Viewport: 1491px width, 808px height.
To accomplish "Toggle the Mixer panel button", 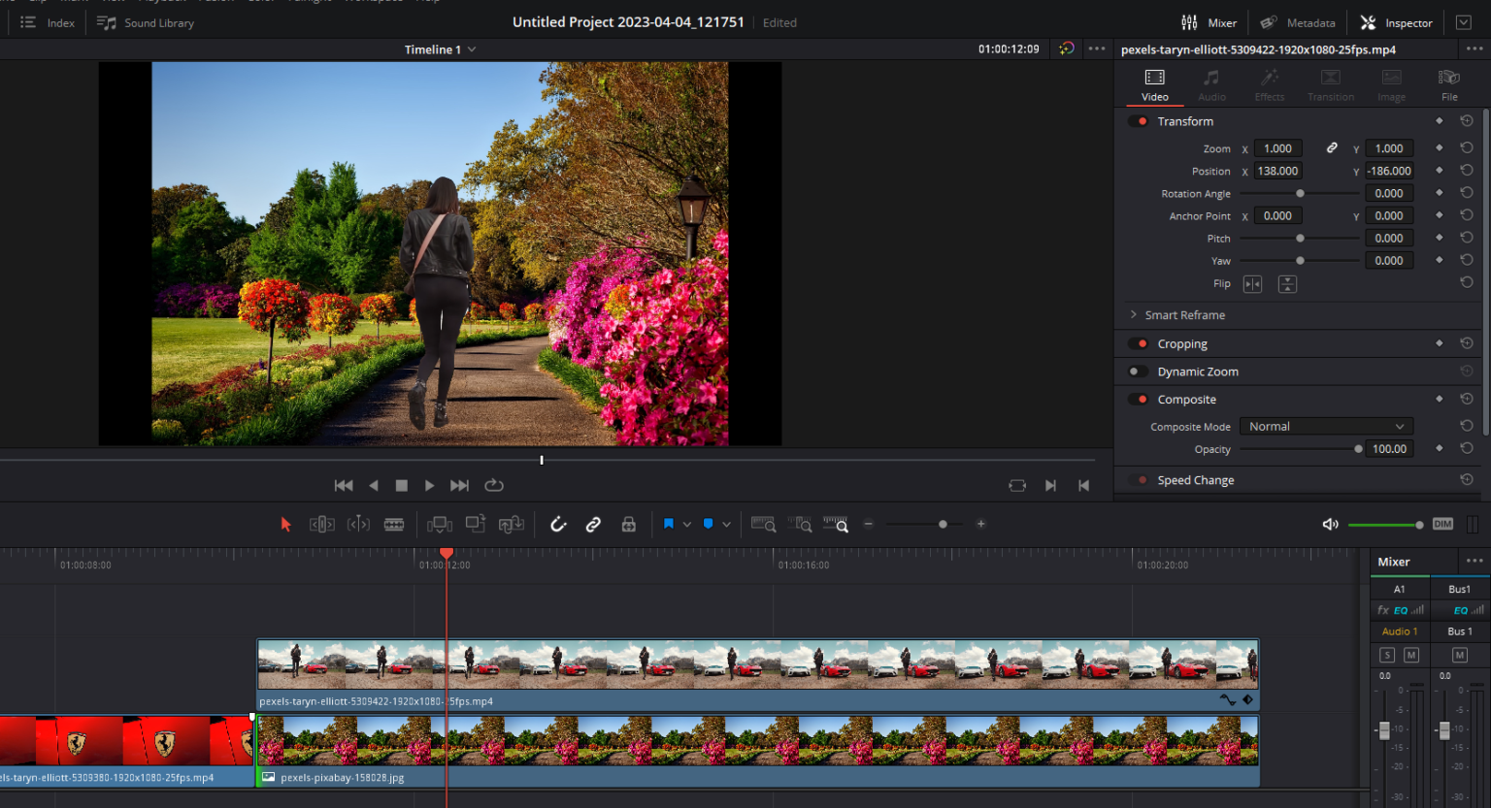I will [x=1209, y=22].
